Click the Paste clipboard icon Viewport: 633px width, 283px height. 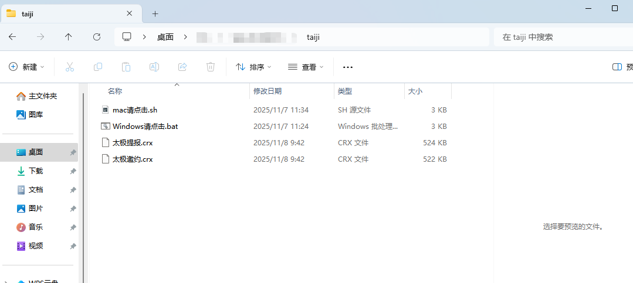(x=126, y=67)
